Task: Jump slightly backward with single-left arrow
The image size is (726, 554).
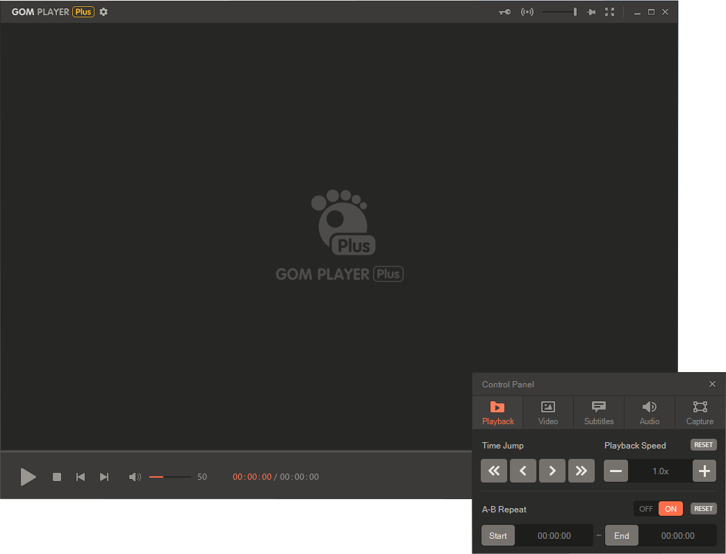Action: pyautogui.click(x=522, y=471)
